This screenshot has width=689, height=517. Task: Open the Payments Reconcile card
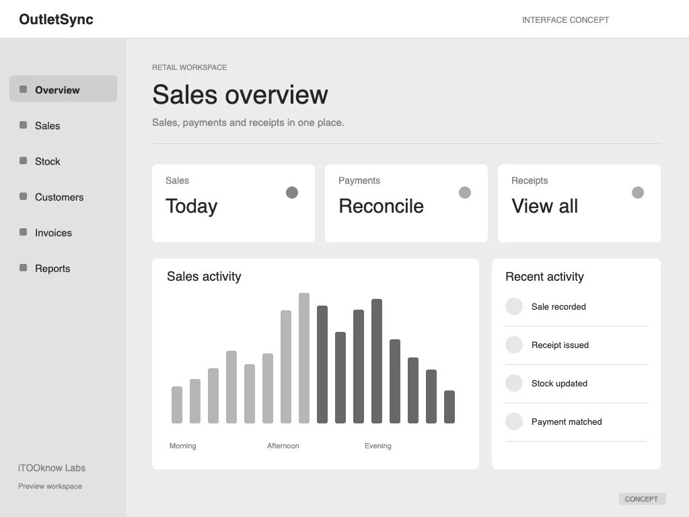click(x=406, y=203)
